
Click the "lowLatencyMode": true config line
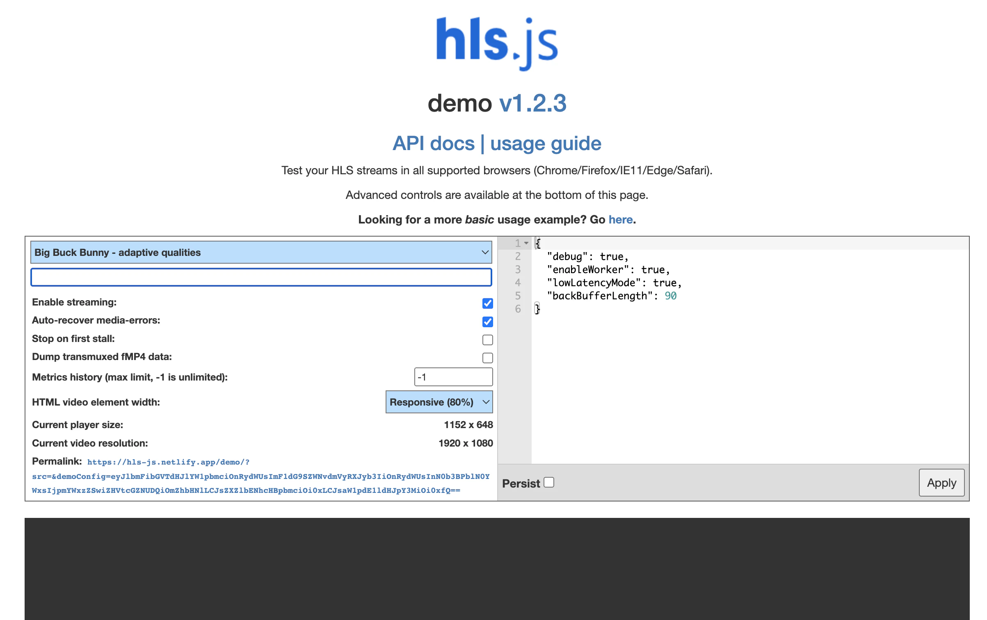pos(614,283)
